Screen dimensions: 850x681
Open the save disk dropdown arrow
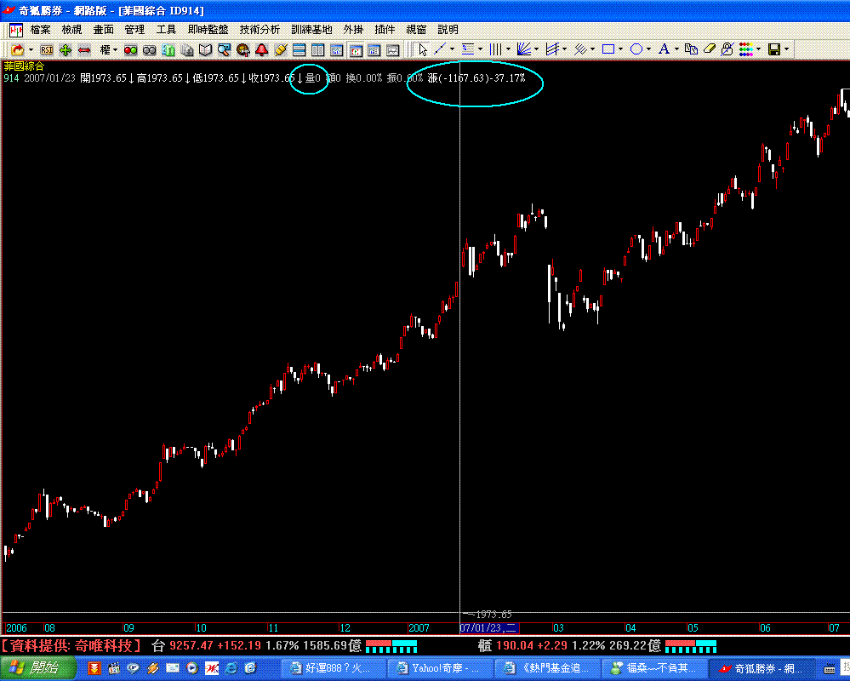click(787, 49)
